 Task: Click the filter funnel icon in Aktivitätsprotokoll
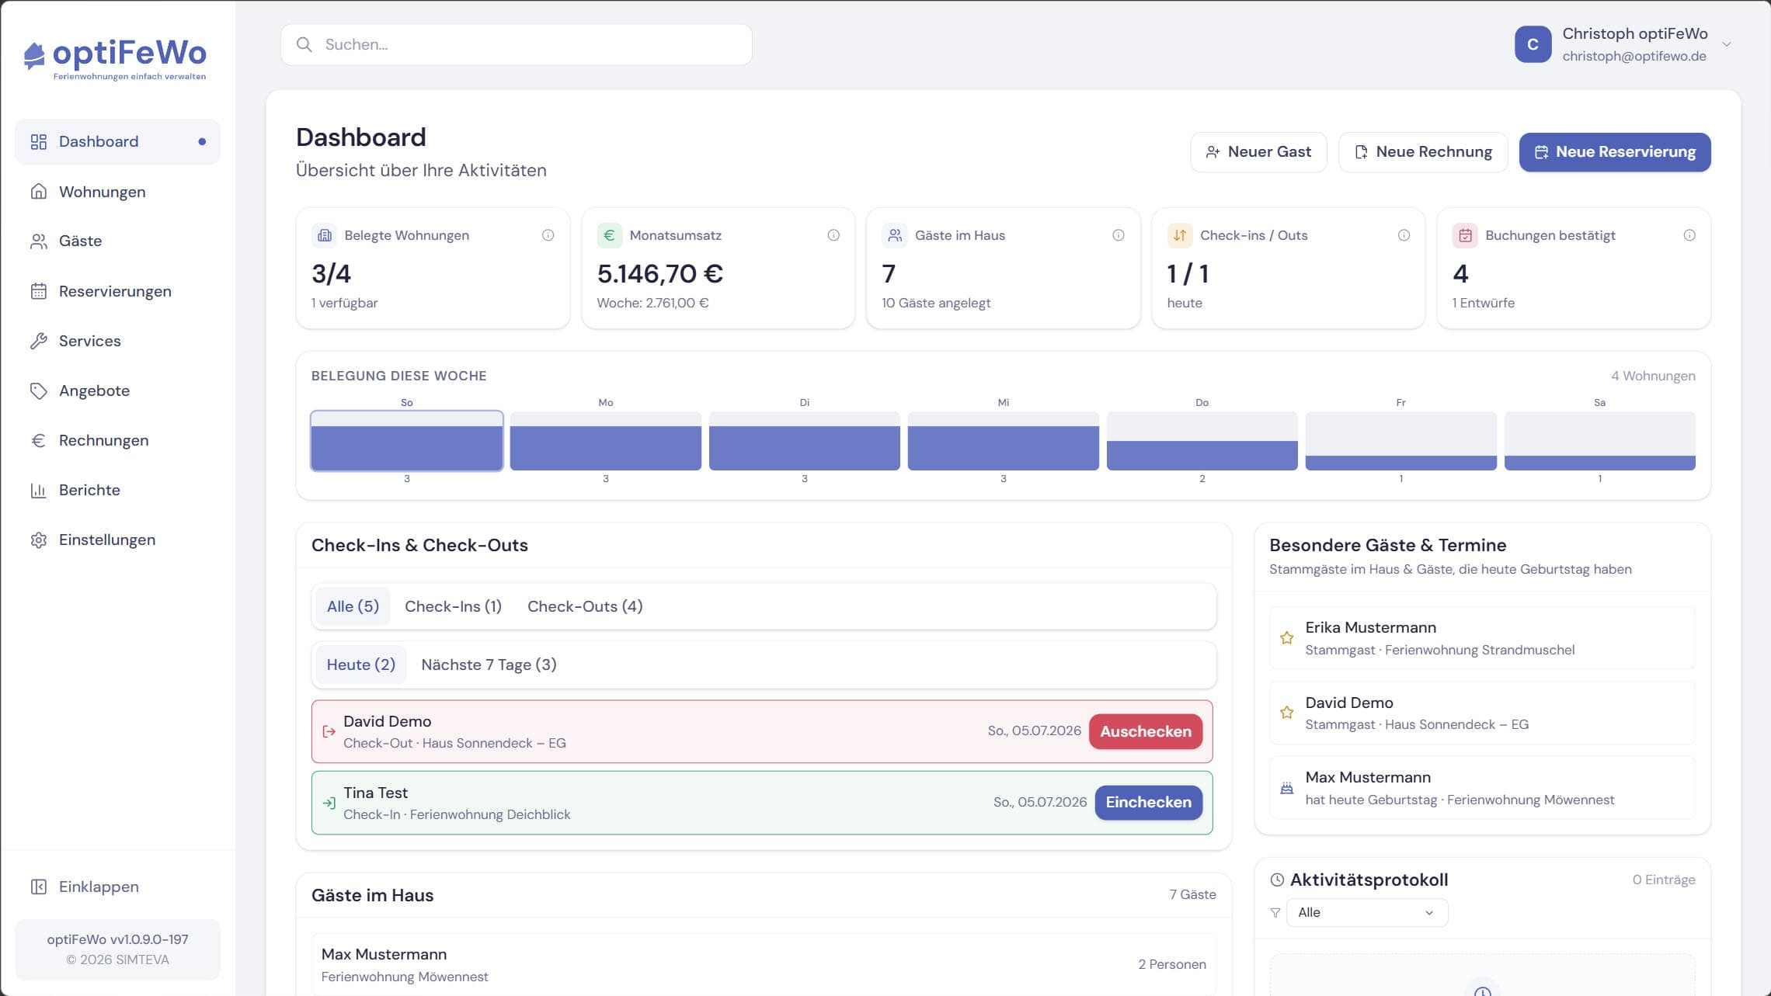point(1275,913)
